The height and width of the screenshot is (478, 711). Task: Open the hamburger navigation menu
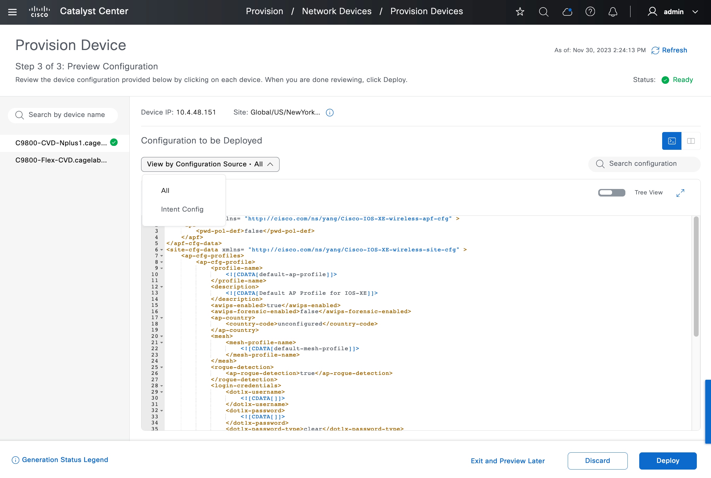pyautogui.click(x=12, y=12)
